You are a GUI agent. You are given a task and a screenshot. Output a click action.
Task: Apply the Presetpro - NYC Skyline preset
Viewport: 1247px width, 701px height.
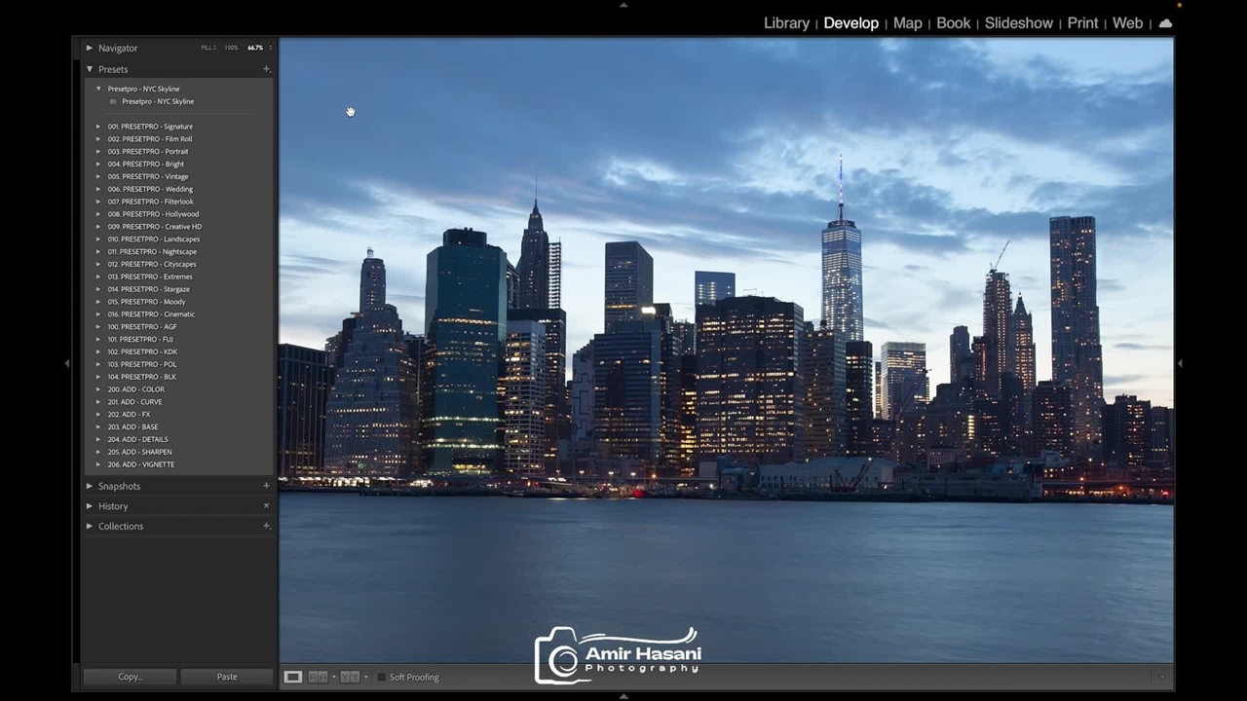click(158, 101)
